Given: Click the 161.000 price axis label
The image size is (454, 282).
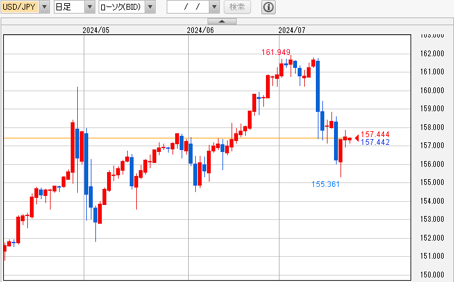Looking at the screenshot, I should 432,72.
